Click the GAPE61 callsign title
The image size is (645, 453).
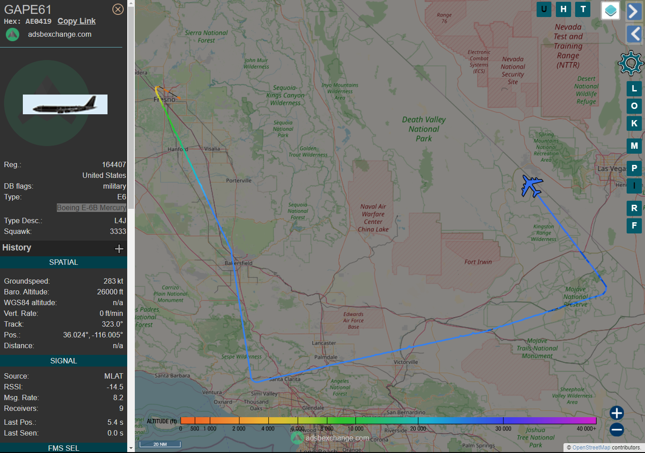point(28,9)
